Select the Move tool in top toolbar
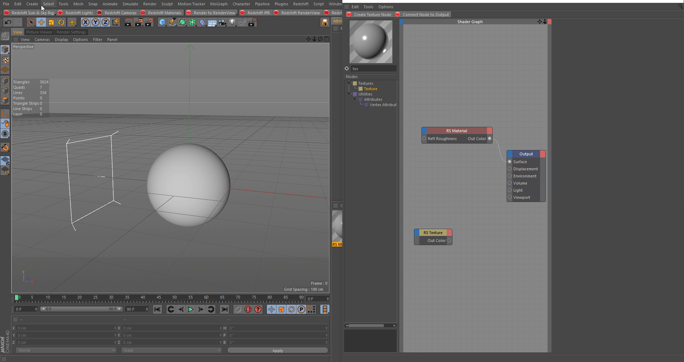 [41, 22]
